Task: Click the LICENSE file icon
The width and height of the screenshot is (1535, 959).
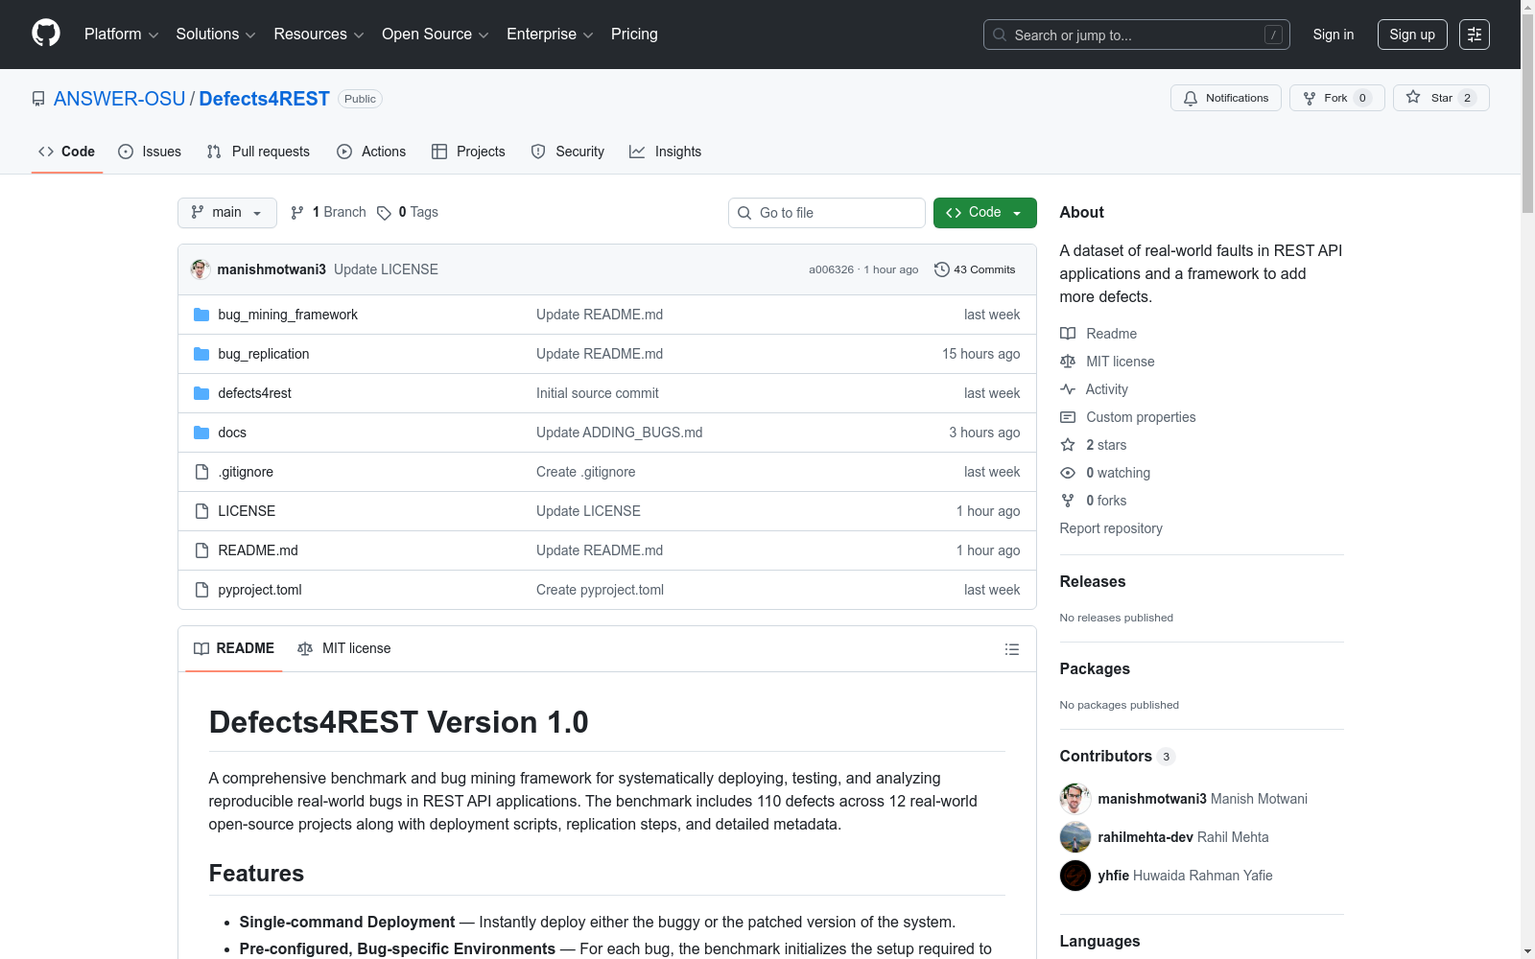Action: coord(201,511)
